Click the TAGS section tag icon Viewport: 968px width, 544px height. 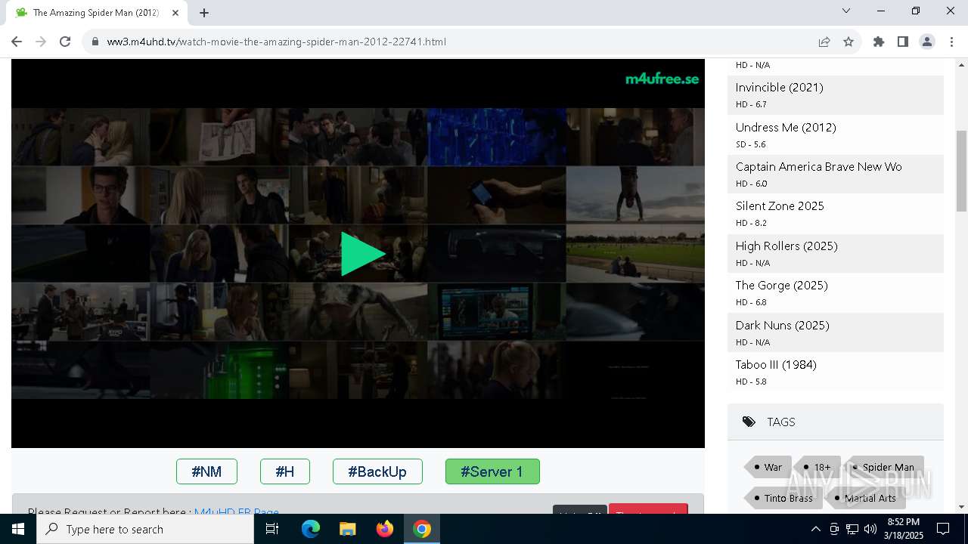click(x=749, y=422)
